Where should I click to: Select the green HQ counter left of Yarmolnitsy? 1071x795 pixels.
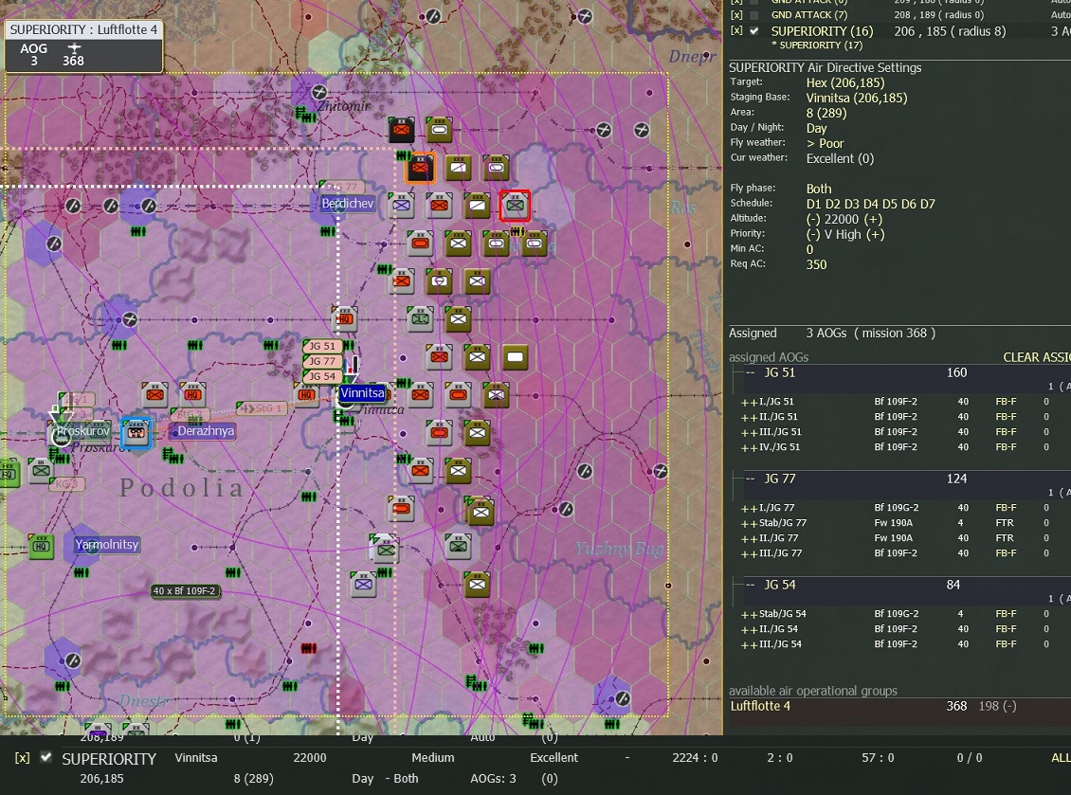click(41, 547)
